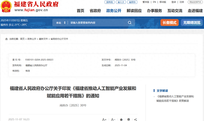Click the 福建省人民政府 site title
Viewport: 204px width, 121px height.
pyautogui.click(x=36, y=4)
